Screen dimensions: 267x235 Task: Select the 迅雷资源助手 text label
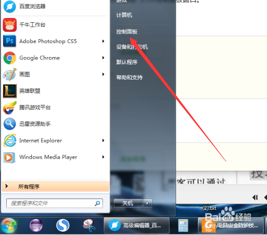(35, 124)
